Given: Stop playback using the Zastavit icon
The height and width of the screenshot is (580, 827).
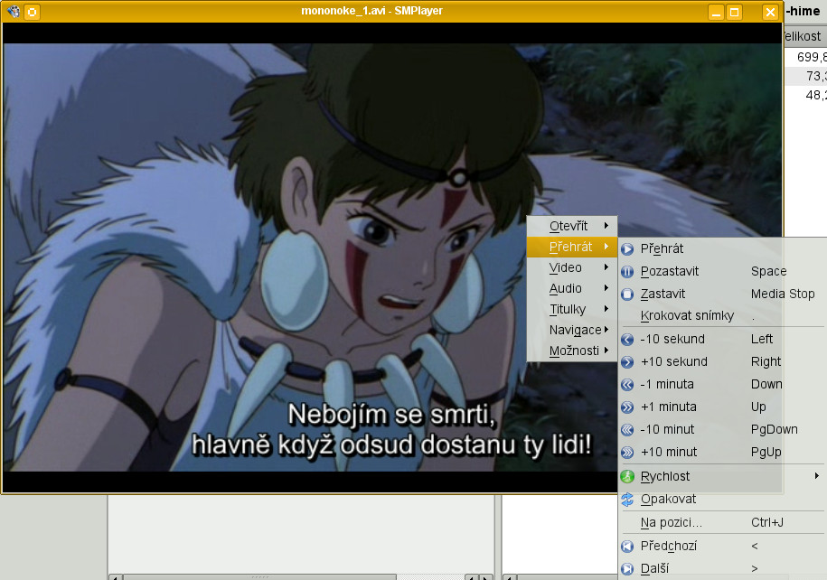Looking at the screenshot, I should pyautogui.click(x=627, y=295).
